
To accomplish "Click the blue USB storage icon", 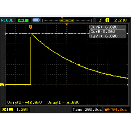I will (36, 20).
